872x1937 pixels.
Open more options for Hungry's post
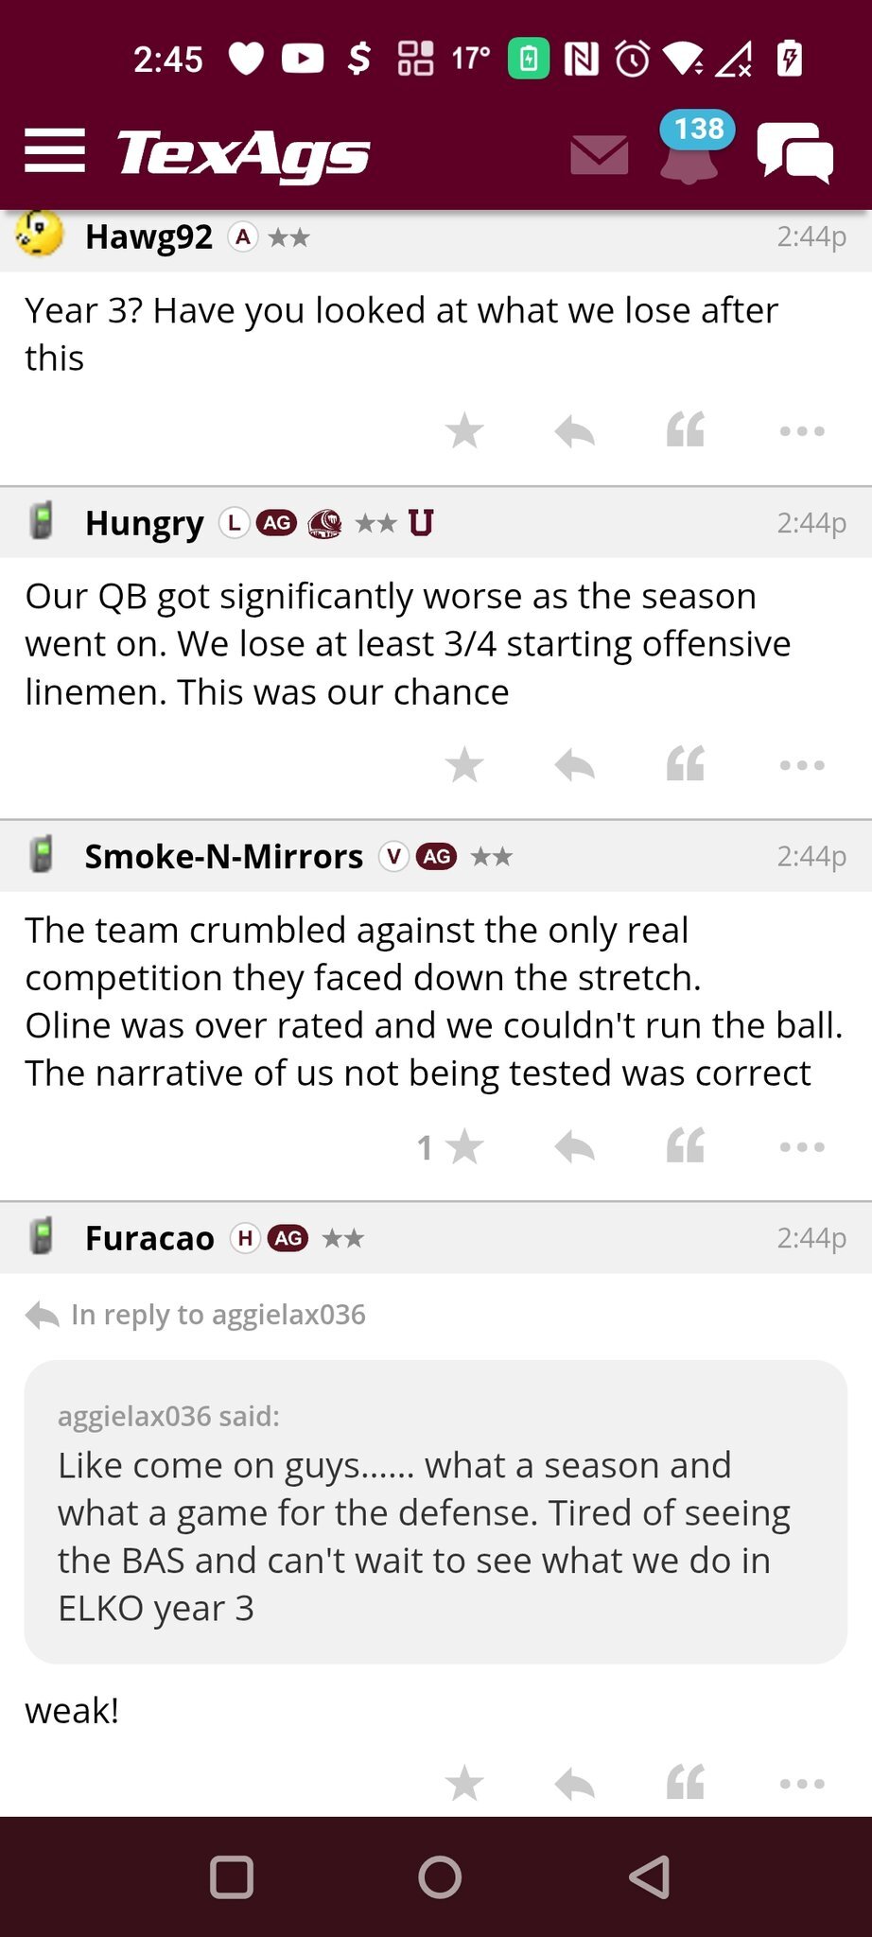[802, 765]
